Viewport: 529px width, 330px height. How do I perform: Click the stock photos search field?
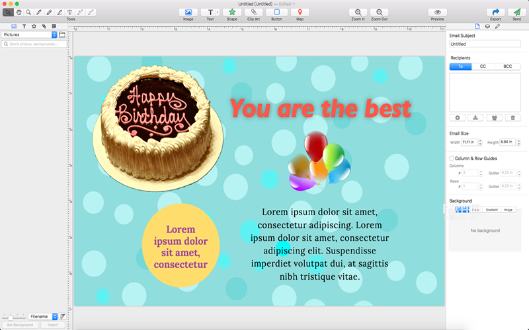tap(34, 44)
